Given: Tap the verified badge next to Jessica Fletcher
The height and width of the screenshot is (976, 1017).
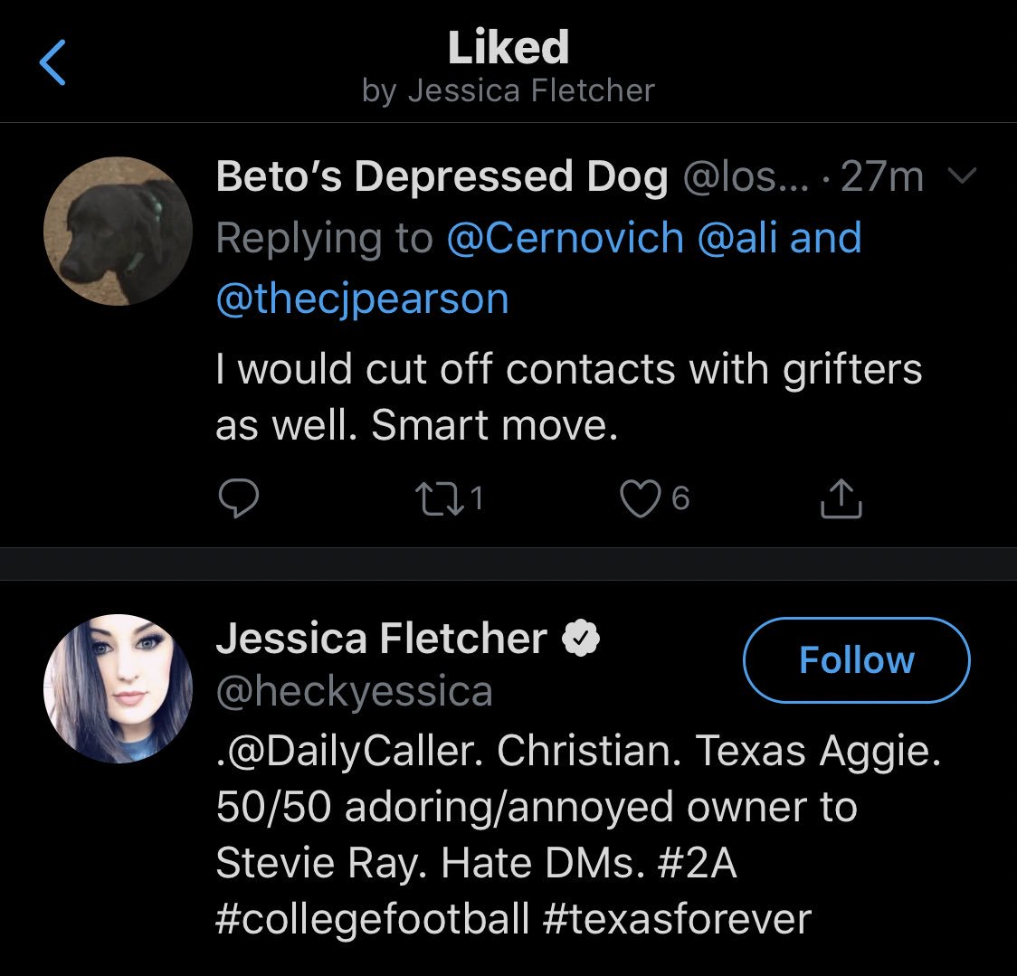Looking at the screenshot, I should 581,638.
